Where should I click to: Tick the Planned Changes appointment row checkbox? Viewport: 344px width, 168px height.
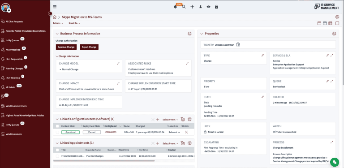(x=57, y=156)
